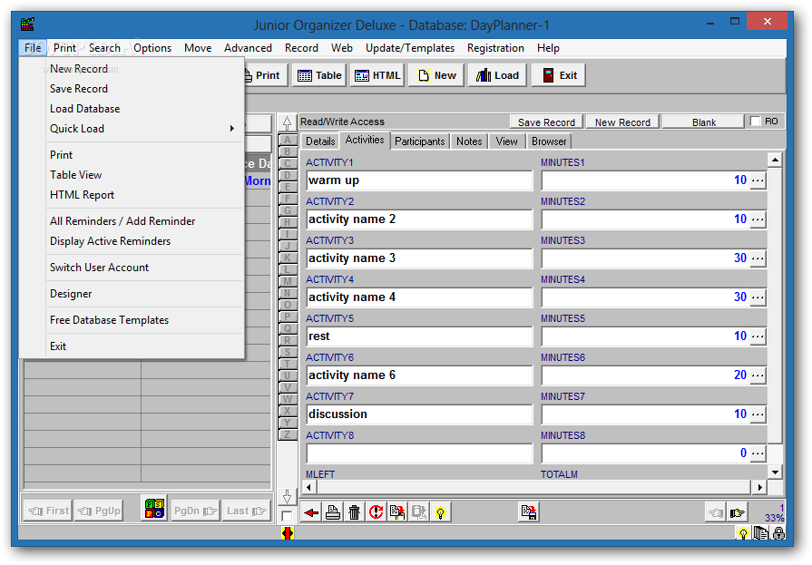
Task: Expand the Quick Load submenu arrow
Action: pyautogui.click(x=232, y=129)
